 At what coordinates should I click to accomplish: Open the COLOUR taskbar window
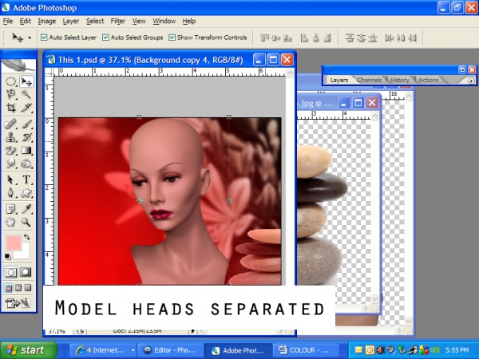306,350
